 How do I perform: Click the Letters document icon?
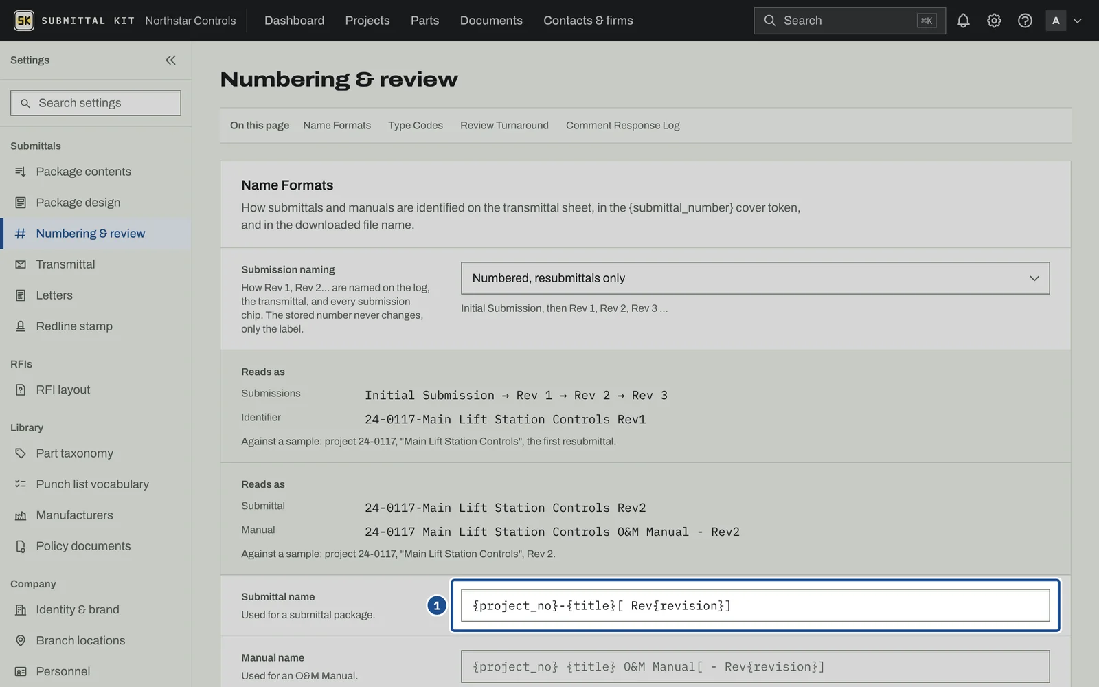(21, 295)
